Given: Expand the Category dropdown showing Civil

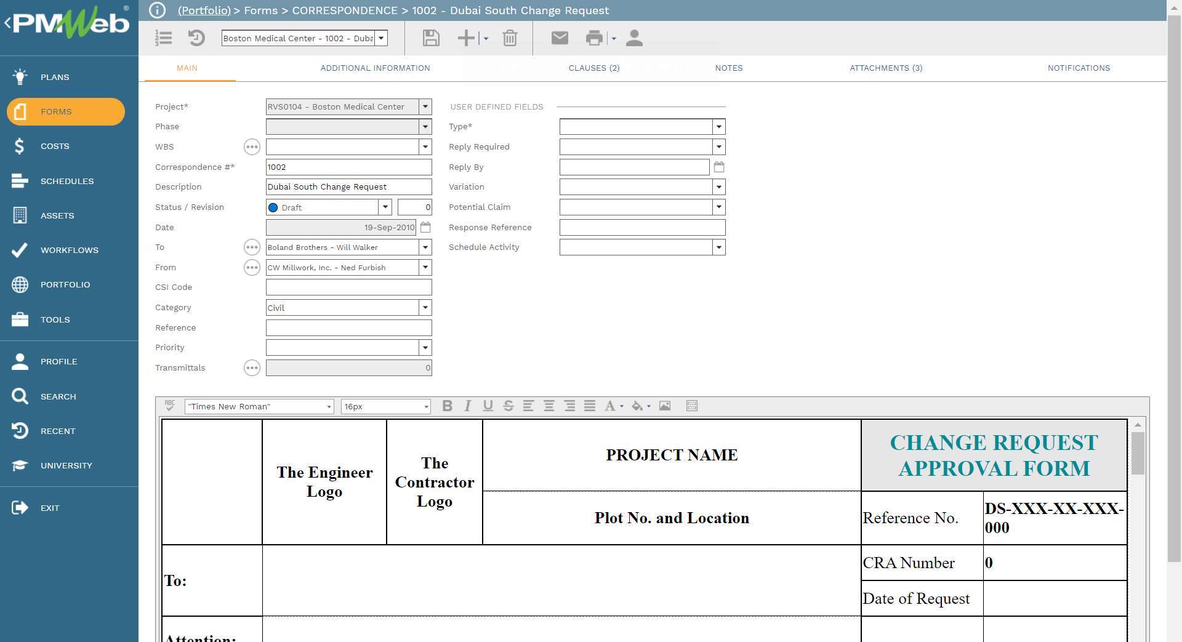Looking at the screenshot, I should pos(425,308).
